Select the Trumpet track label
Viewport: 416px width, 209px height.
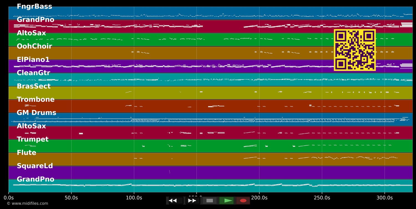tap(32, 139)
